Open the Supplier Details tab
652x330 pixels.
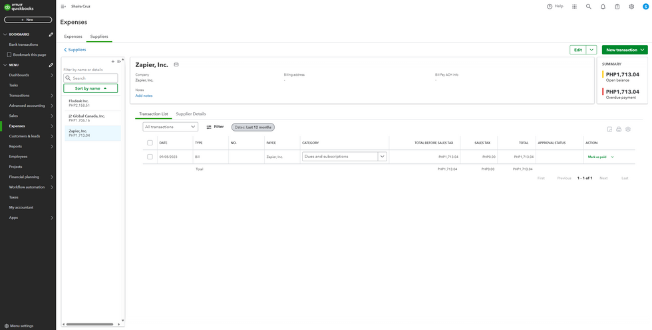[191, 114]
